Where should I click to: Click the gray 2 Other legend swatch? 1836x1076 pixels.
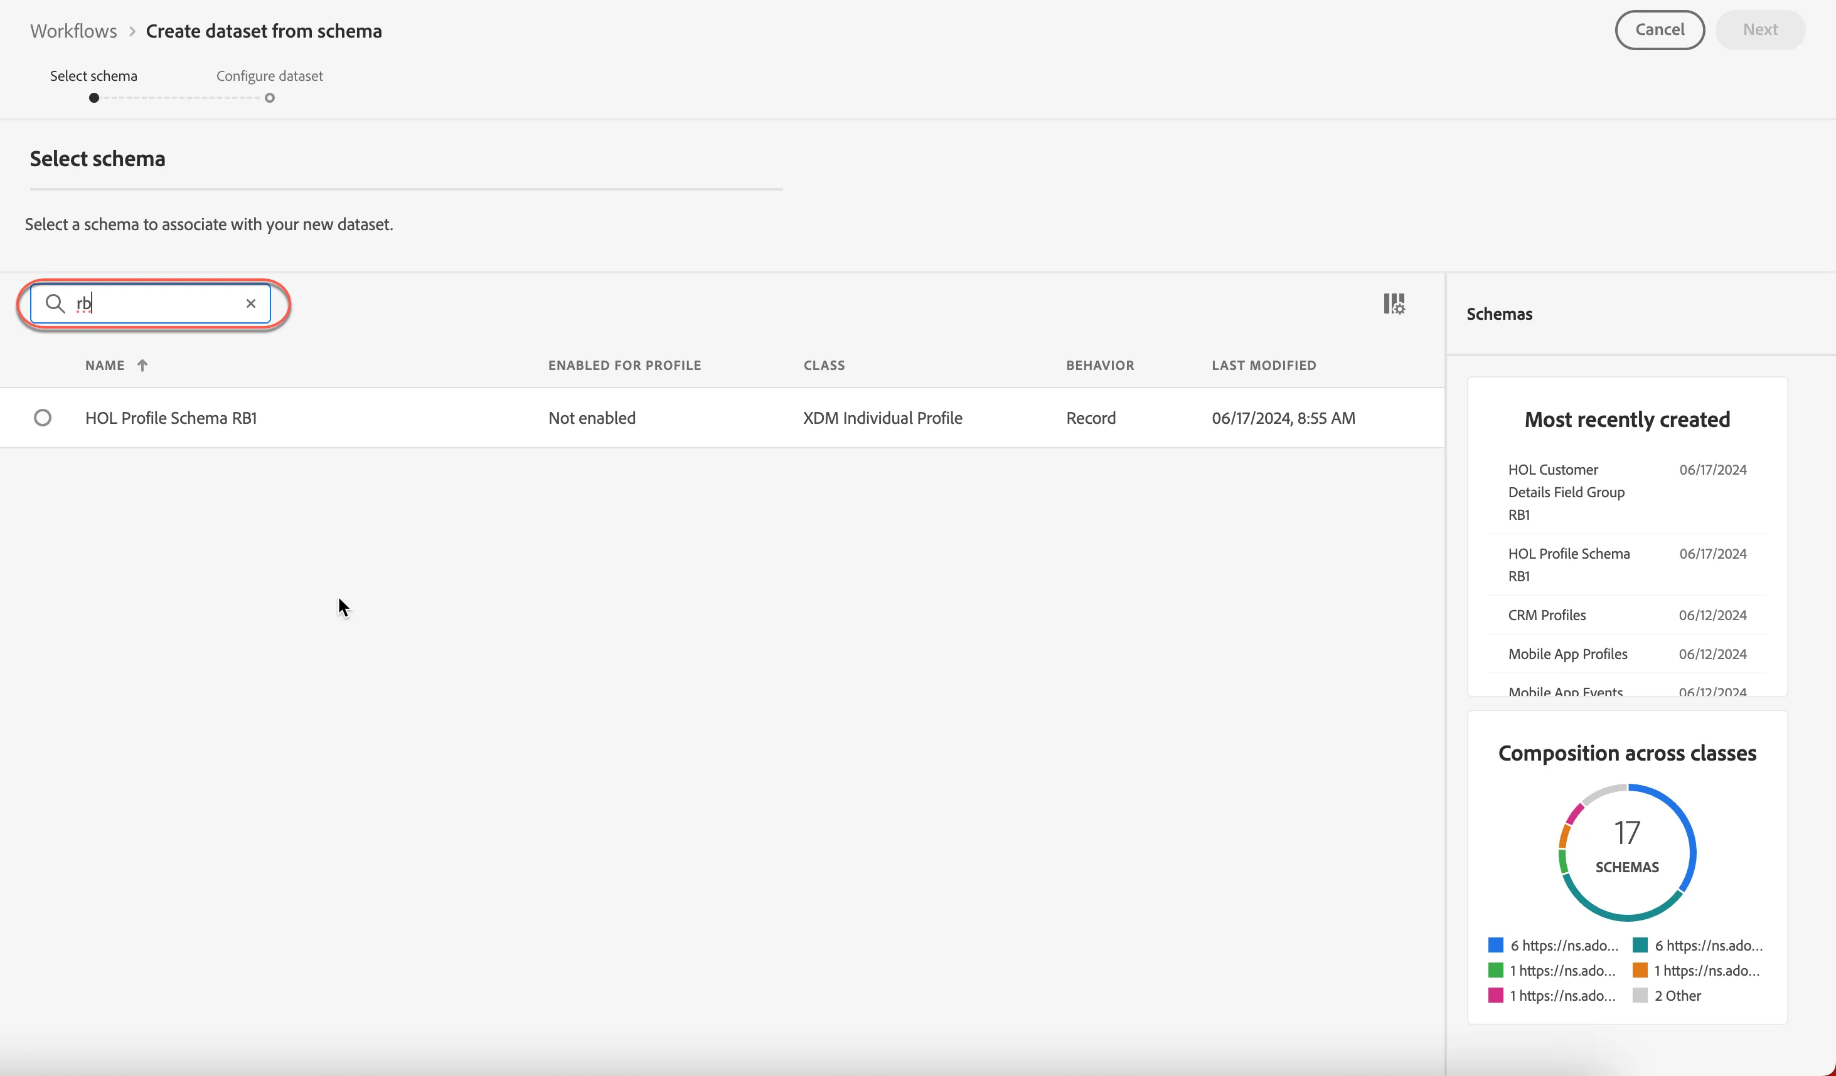(x=1639, y=995)
